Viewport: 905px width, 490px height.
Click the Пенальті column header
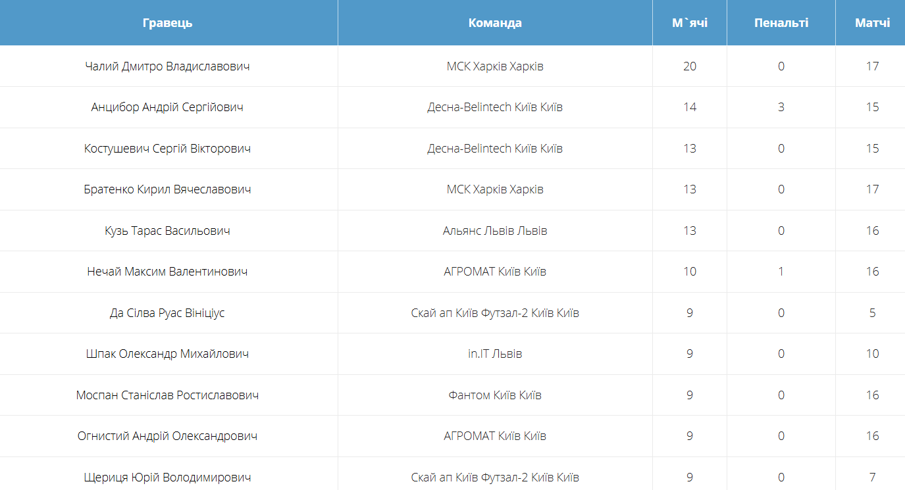781,23
